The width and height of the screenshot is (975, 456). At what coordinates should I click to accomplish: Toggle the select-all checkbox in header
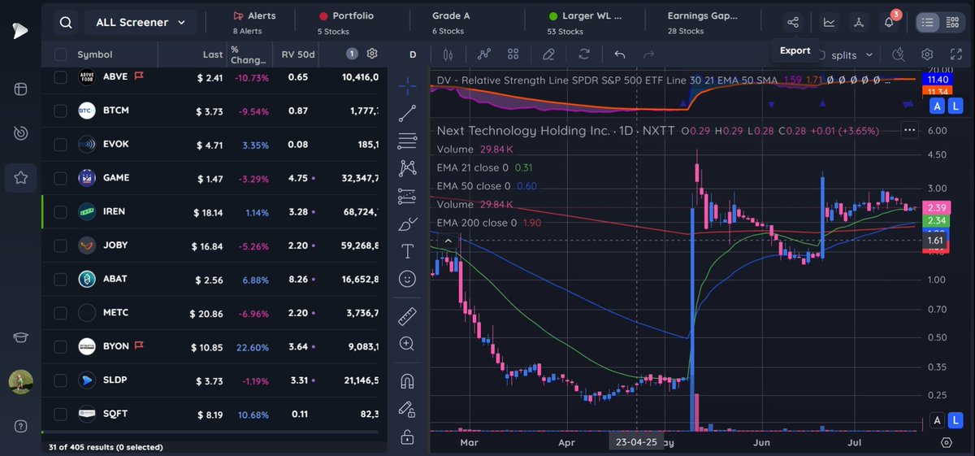tap(61, 54)
